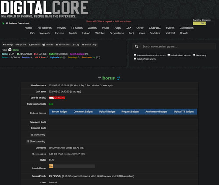The height and width of the screenshot is (185, 219).
Task: Switch to Upload Badges tab
Action: coord(107,112)
